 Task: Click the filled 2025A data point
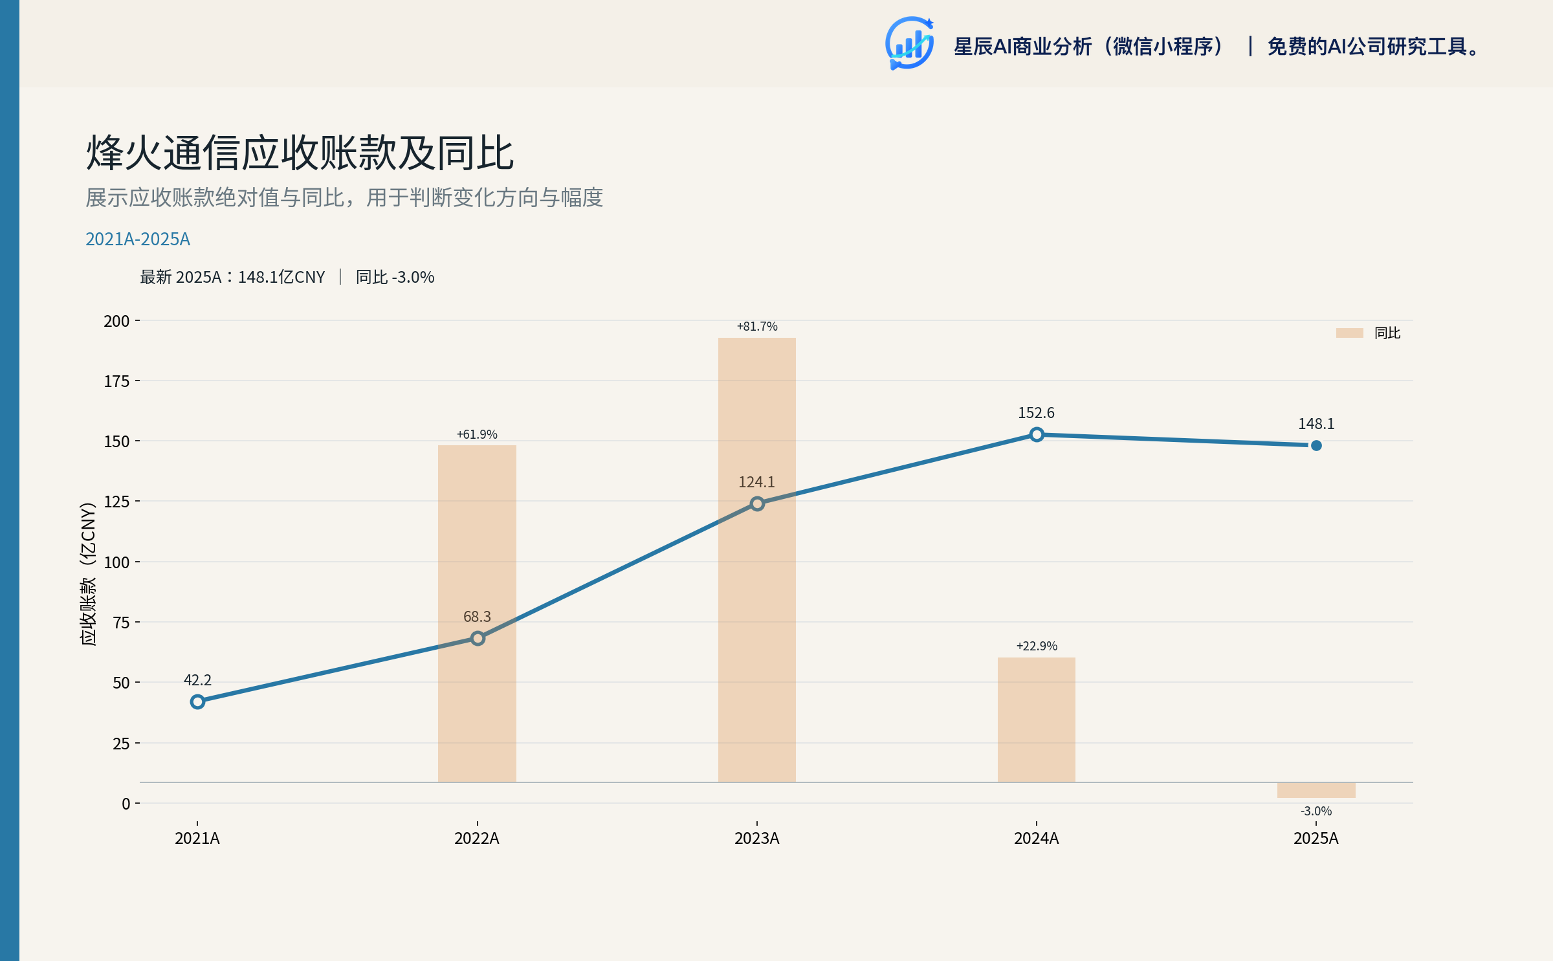coord(1316,445)
